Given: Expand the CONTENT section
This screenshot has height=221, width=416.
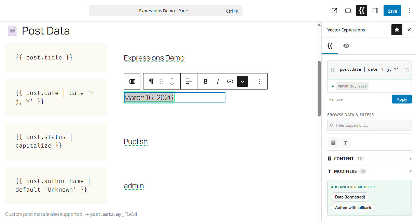Looking at the screenshot, I should (369, 158).
